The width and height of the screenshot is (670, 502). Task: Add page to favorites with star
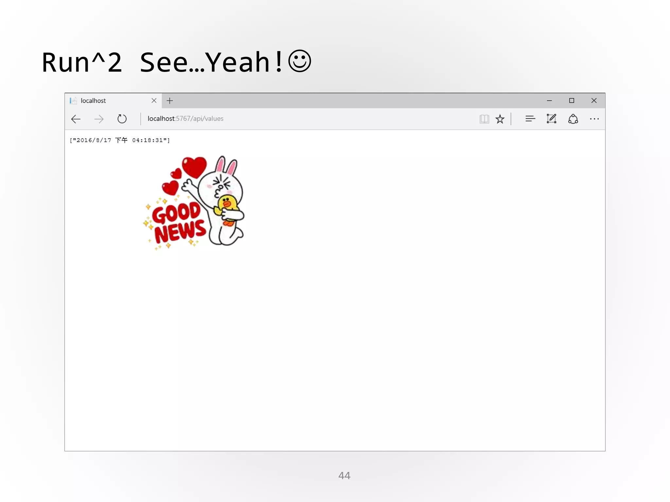point(500,119)
